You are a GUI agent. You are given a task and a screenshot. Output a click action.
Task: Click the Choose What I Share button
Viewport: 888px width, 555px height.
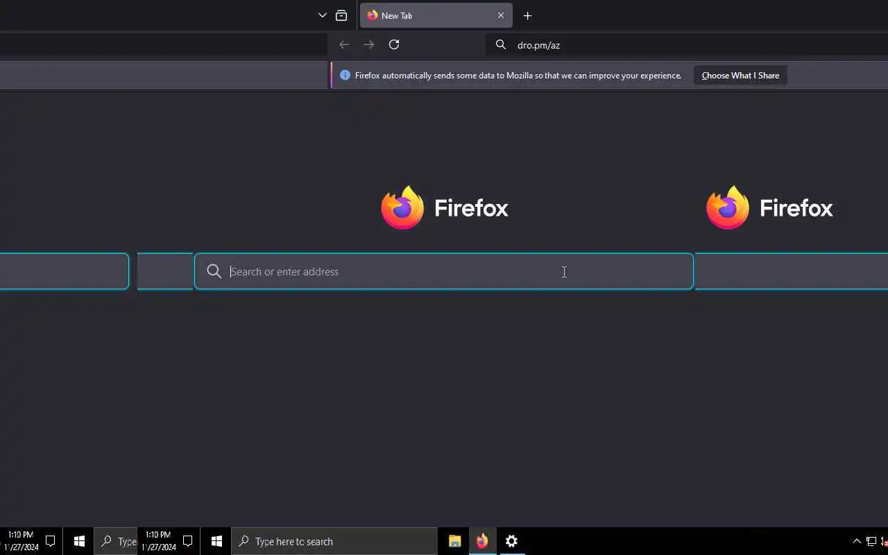pyautogui.click(x=740, y=76)
